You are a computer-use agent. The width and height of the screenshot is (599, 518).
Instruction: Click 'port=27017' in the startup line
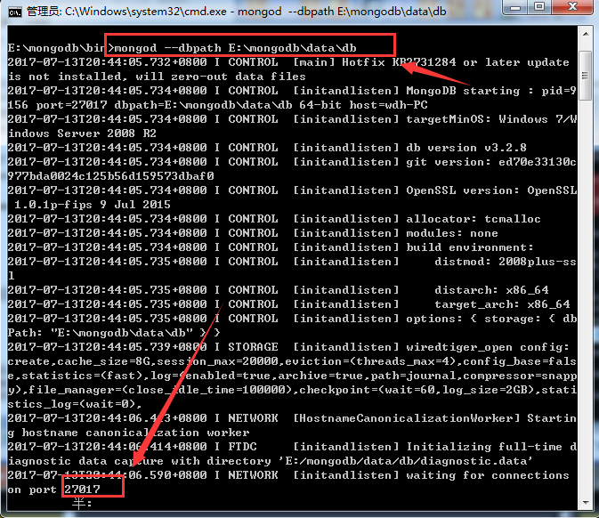71,105
